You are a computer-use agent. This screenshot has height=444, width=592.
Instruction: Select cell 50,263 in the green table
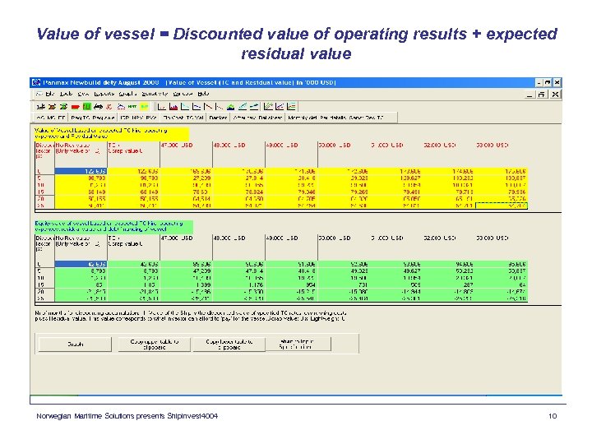(x=448, y=271)
